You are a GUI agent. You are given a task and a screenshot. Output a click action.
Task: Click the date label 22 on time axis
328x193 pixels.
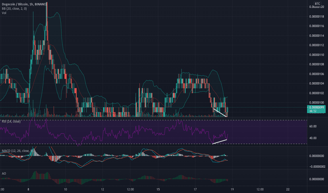click(288, 189)
